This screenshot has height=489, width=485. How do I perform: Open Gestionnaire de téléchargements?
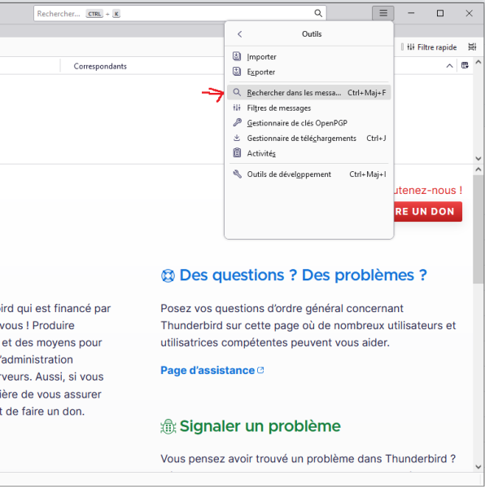click(308, 139)
